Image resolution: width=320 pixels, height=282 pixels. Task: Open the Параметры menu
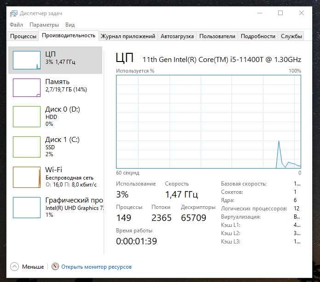click(x=44, y=25)
